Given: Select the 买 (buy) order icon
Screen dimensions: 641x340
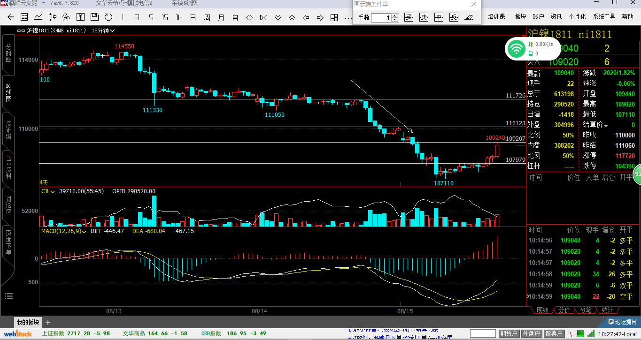Looking at the screenshot, I should pos(409,17).
